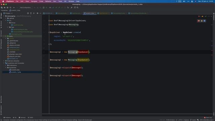Click the master git branch widget

[x=193, y=120]
